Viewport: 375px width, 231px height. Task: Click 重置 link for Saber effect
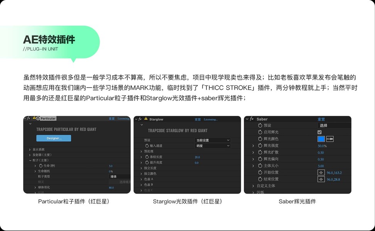(x=321, y=119)
